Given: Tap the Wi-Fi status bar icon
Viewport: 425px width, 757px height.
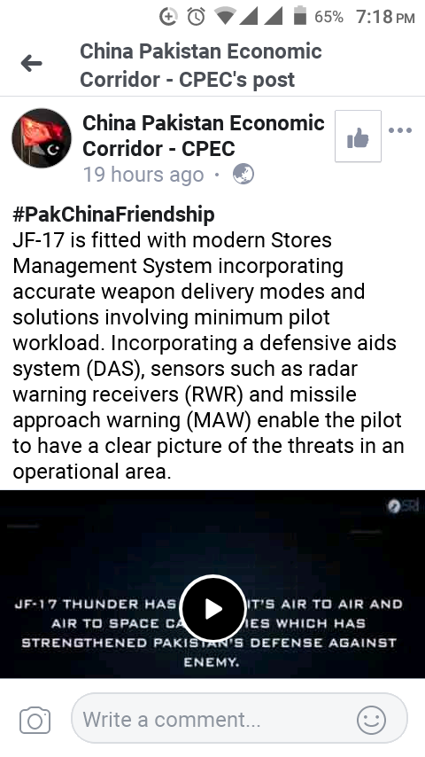Looking at the screenshot, I should (225, 17).
